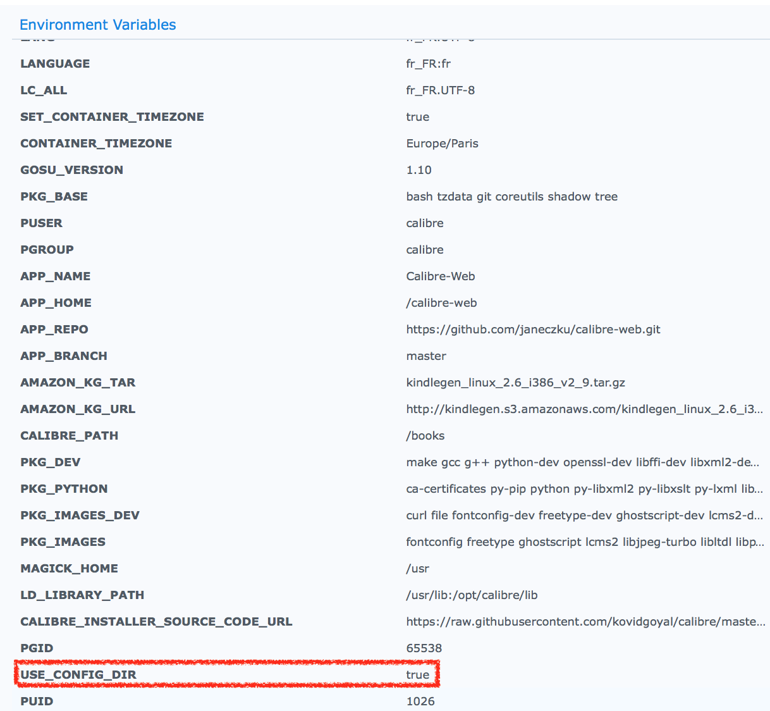Click the PGID value 65538

point(424,648)
